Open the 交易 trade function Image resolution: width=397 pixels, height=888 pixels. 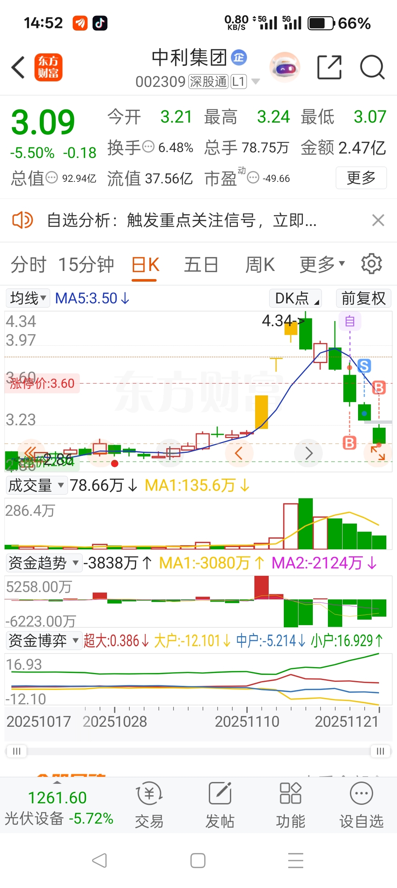[149, 805]
